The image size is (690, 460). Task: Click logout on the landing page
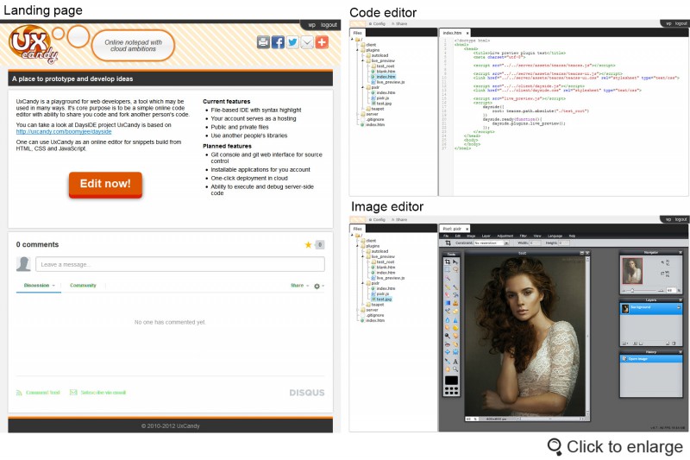coord(329,25)
